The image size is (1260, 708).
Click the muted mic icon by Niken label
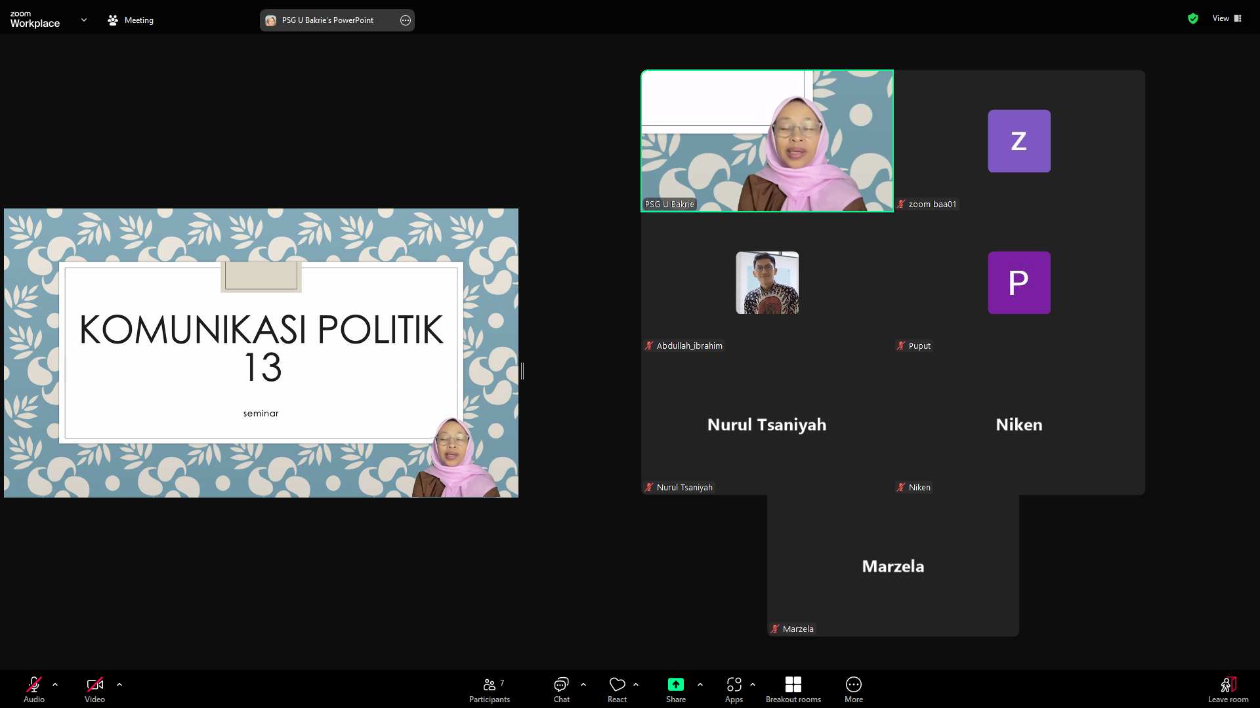[901, 488]
